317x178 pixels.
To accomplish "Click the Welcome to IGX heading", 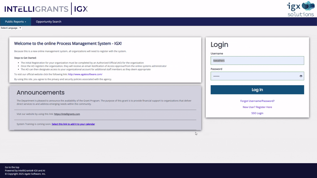I will (x=68, y=44).
